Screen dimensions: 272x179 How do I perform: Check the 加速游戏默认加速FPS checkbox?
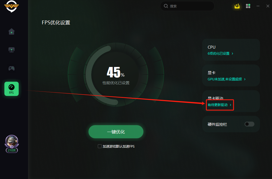pyautogui.click(x=100, y=146)
